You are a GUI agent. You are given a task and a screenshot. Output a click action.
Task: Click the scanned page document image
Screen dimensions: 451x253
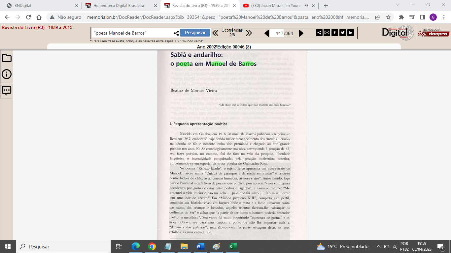coord(232,145)
